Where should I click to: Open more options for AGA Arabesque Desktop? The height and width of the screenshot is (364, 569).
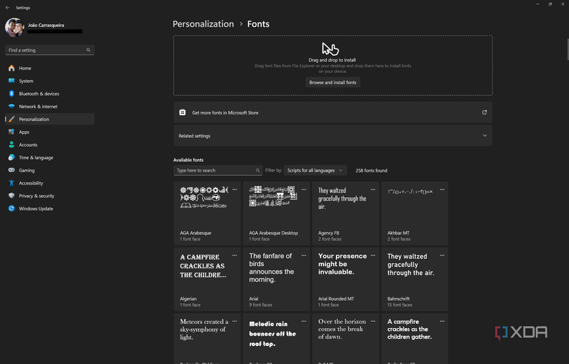303,190
